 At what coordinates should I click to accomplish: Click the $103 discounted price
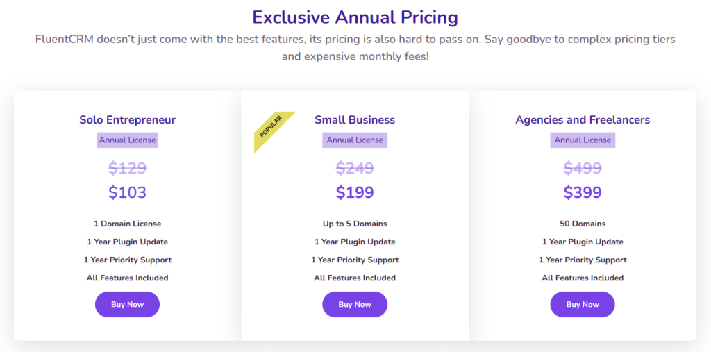coord(128,193)
